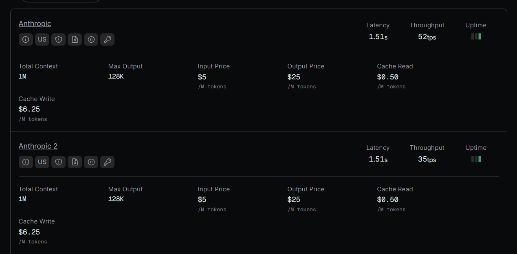The image size is (517, 254).
Task: Click the key icon under Anthropic
Action: [x=107, y=39]
